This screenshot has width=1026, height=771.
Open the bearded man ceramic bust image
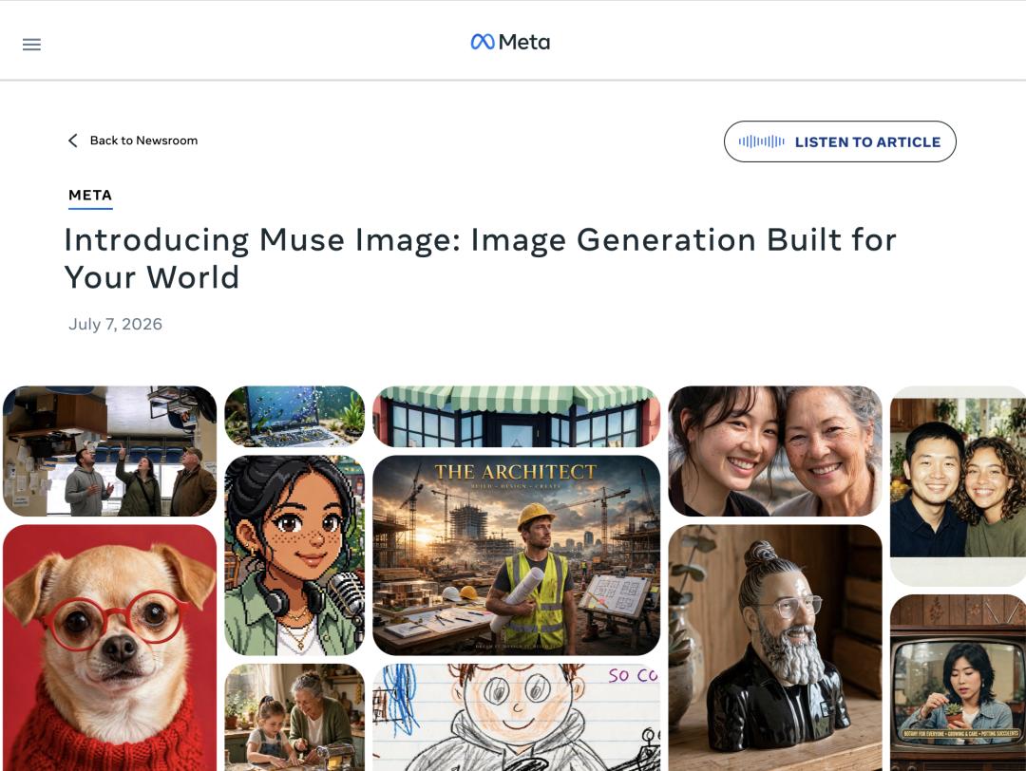click(775, 648)
